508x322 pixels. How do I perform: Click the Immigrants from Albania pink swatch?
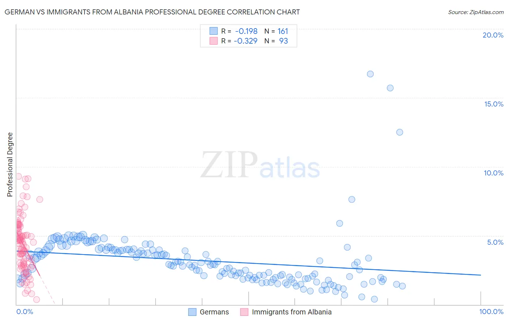(x=244, y=312)
